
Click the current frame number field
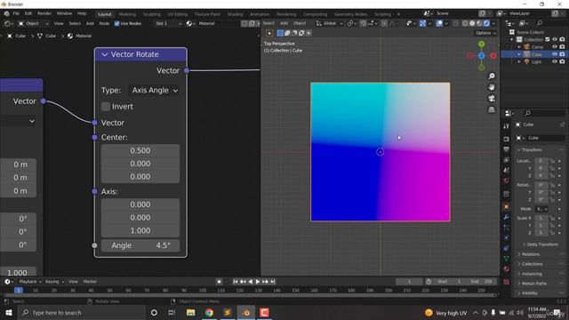tap(409, 282)
